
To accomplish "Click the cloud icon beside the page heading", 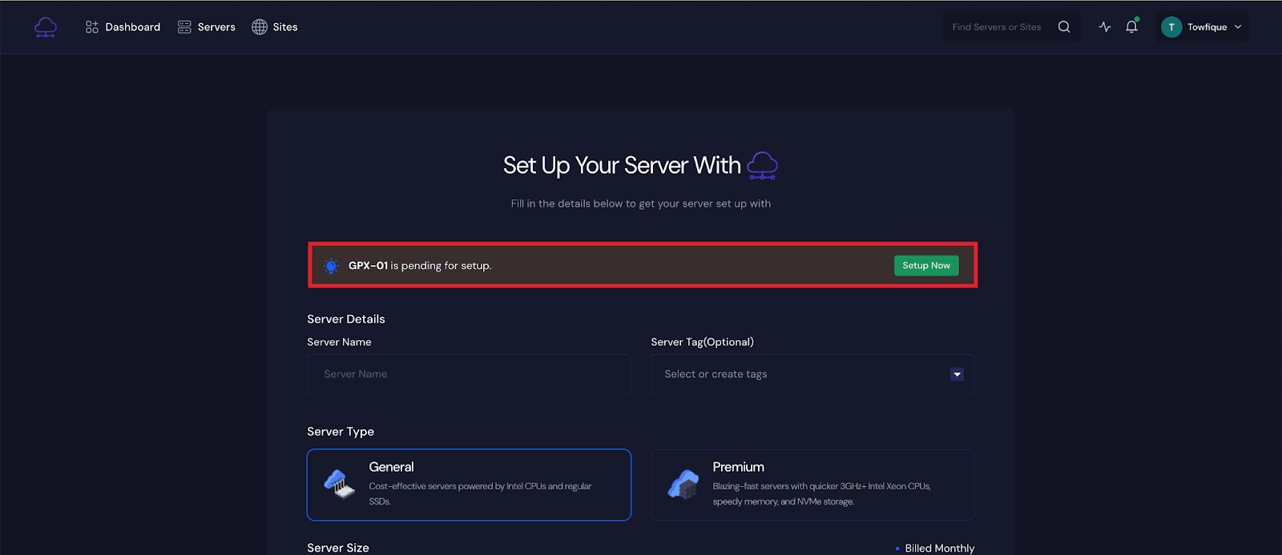I will point(762,166).
